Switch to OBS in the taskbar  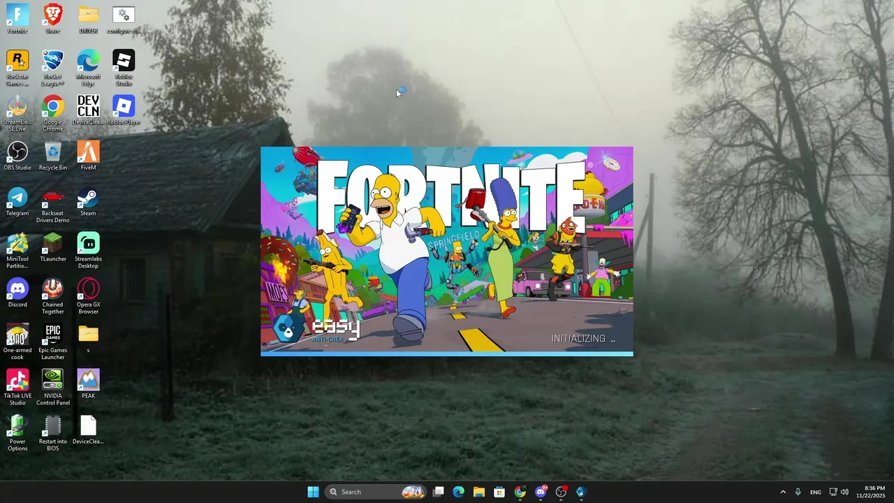[561, 492]
